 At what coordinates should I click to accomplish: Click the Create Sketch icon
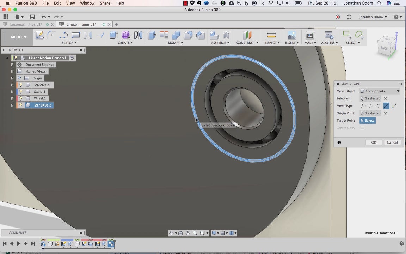[39, 35]
